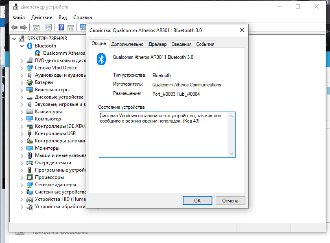The width and height of the screenshot is (330, 243).
Task: Click the DVD drives category icon
Action: click(30, 60)
